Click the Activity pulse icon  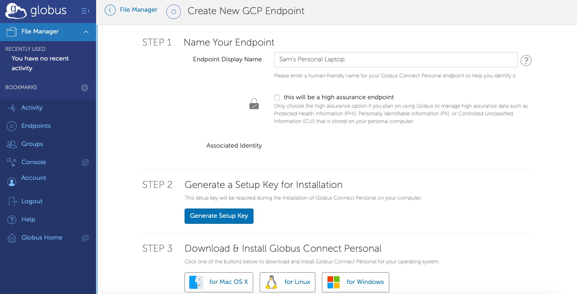tap(12, 108)
